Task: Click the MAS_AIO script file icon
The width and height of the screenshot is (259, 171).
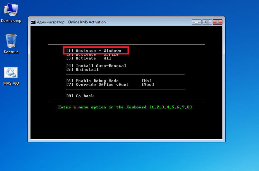Action: pyautogui.click(x=11, y=72)
